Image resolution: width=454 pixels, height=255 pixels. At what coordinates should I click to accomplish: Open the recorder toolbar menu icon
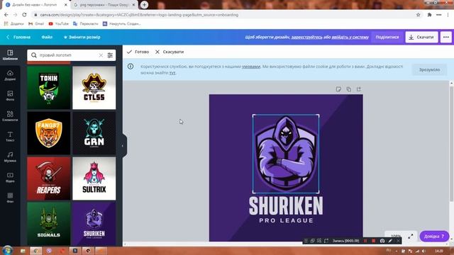[306, 241]
